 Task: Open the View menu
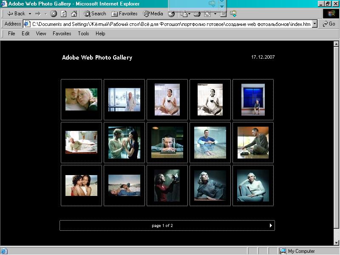coord(41,34)
